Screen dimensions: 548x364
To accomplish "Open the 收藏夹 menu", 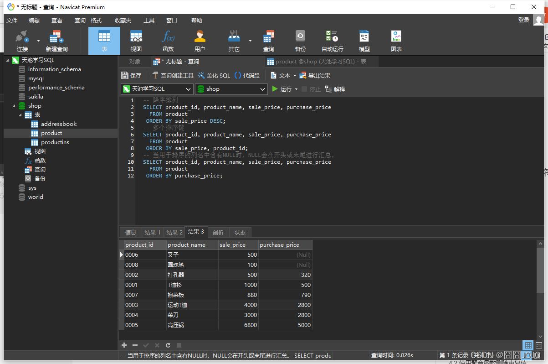I will click(123, 20).
